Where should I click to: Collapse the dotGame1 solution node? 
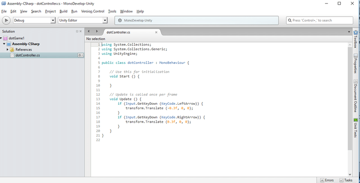(x=1, y=38)
